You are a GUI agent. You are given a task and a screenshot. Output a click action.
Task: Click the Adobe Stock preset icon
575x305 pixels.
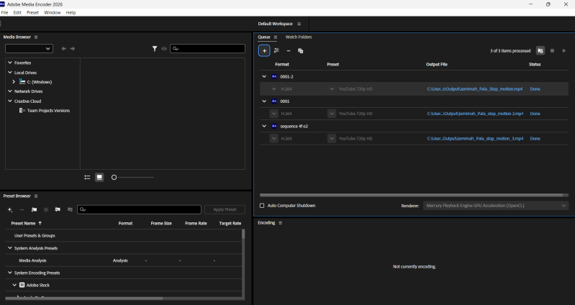[x=22, y=285]
